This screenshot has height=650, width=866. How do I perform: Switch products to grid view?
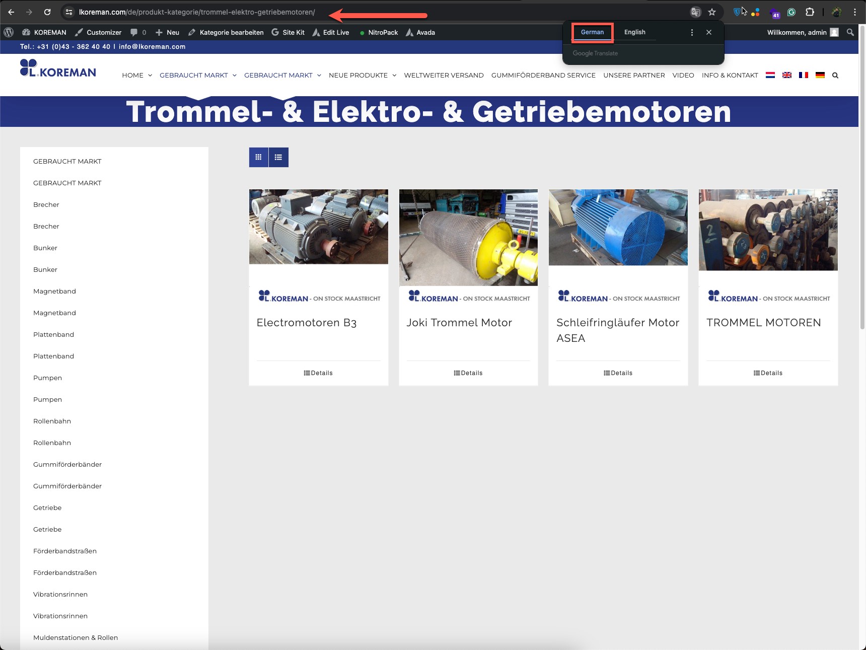point(259,157)
